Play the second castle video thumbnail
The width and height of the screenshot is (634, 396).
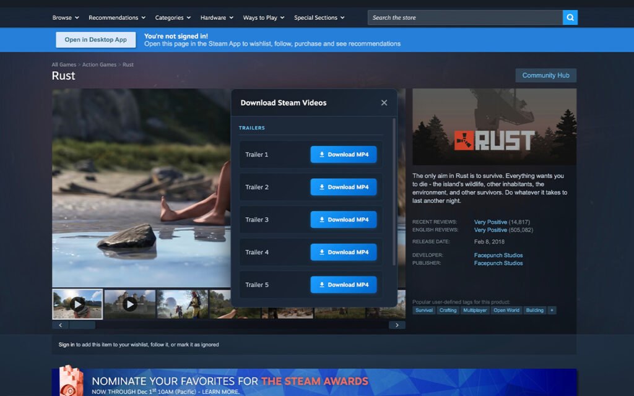pos(130,304)
